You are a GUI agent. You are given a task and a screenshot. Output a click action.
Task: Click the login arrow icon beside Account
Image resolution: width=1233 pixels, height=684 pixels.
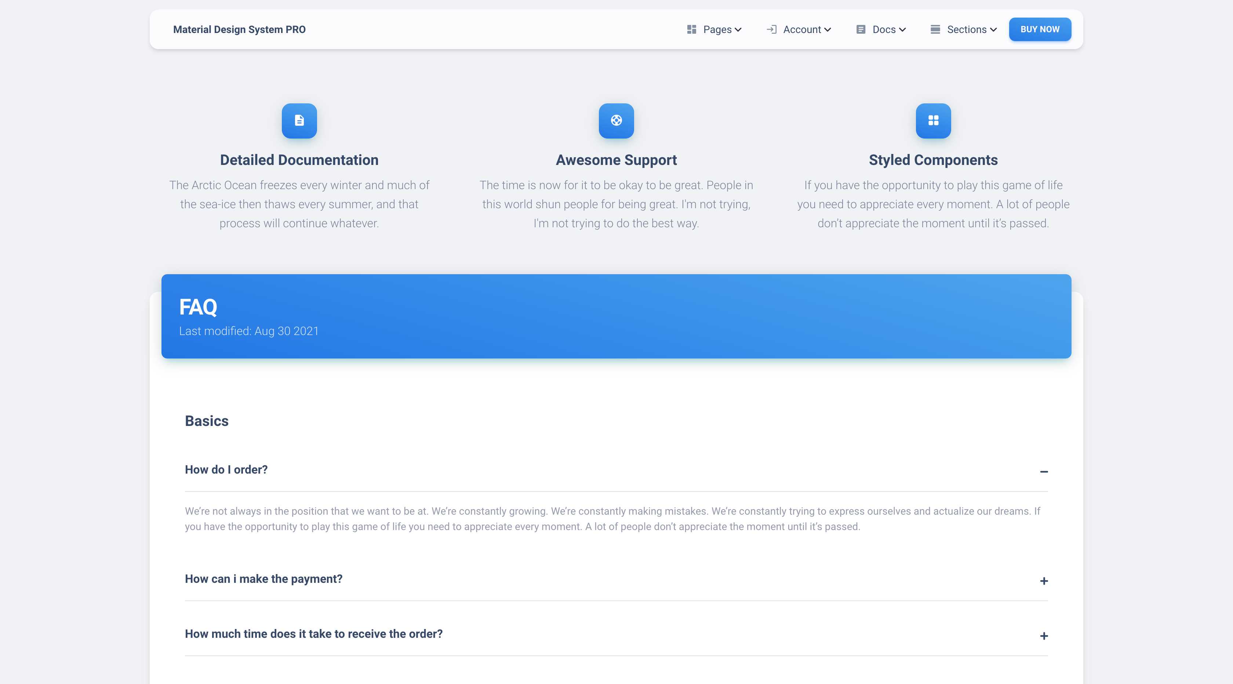click(771, 30)
